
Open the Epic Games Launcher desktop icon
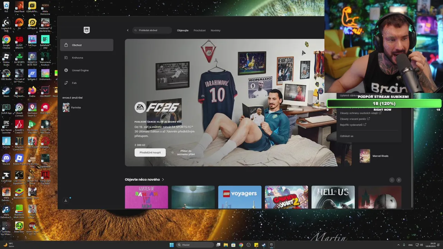coord(6,127)
